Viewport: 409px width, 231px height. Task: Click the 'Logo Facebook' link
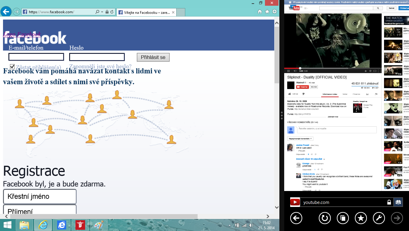[22, 34]
